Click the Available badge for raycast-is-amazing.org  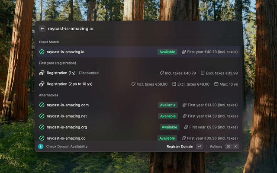[169, 127]
